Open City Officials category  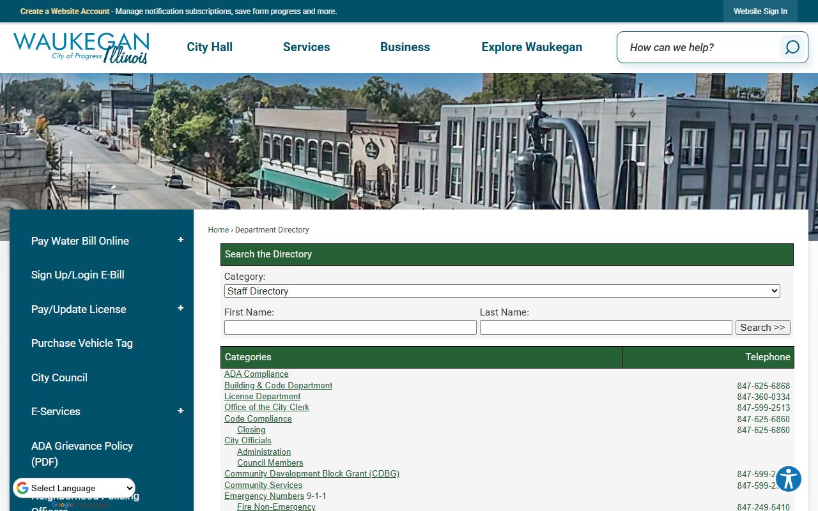coord(248,441)
